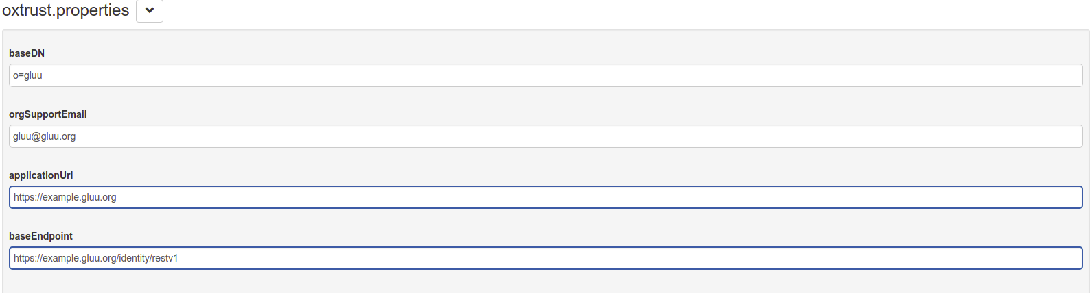The width and height of the screenshot is (1090, 293).
Task: Select the applicationUrl label text
Action: click(40, 175)
